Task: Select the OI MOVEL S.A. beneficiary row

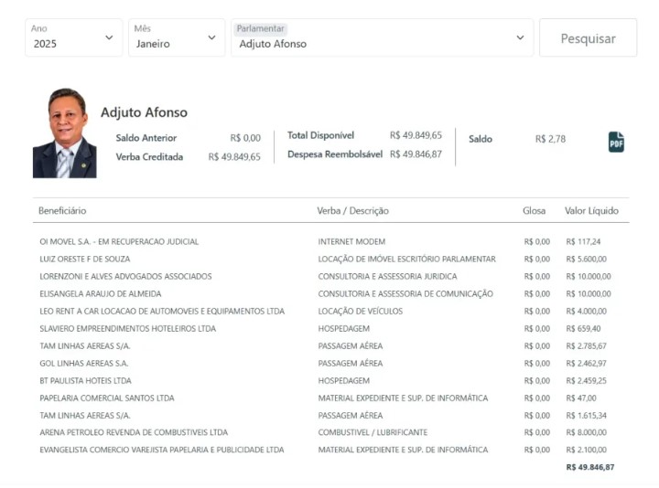Action: click(119, 242)
